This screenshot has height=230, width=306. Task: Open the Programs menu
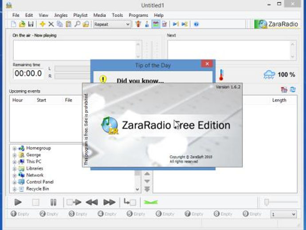click(x=138, y=15)
